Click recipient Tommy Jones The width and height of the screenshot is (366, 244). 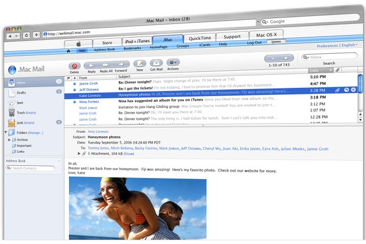pyautogui.click(x=98, y=148)
